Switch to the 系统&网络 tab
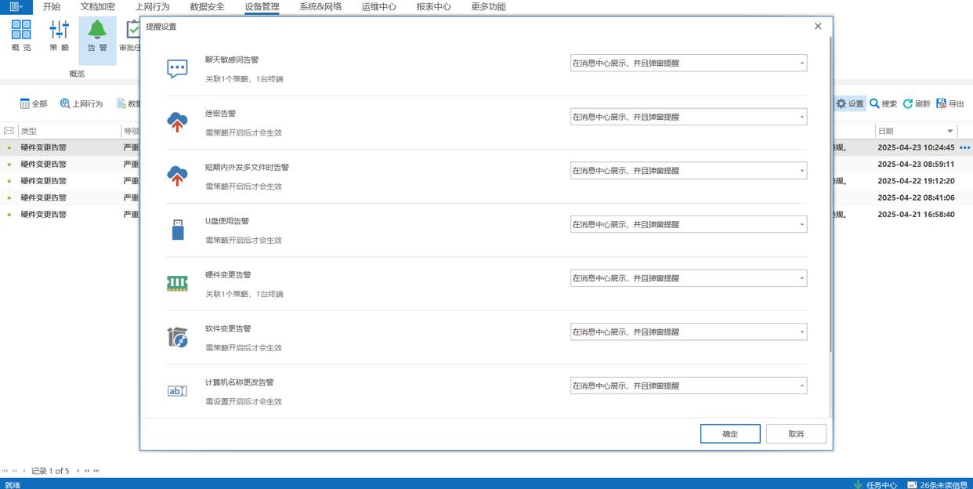973x489 pixels. [x=320, y=6]
